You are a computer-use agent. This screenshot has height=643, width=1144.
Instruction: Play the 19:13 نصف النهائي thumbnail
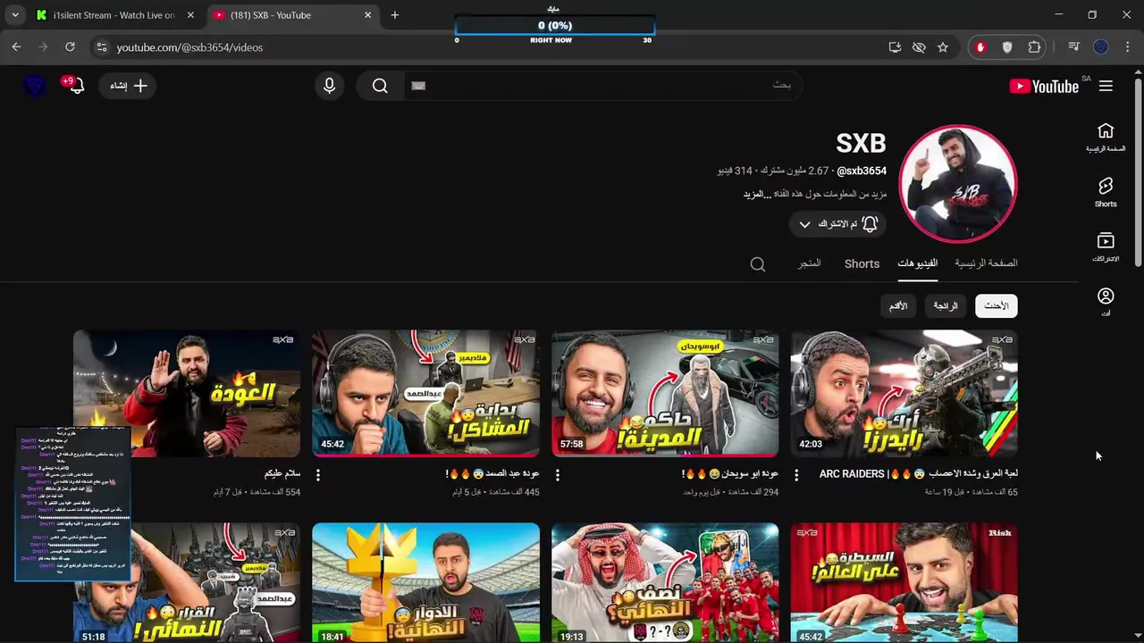tap(665, 582)
